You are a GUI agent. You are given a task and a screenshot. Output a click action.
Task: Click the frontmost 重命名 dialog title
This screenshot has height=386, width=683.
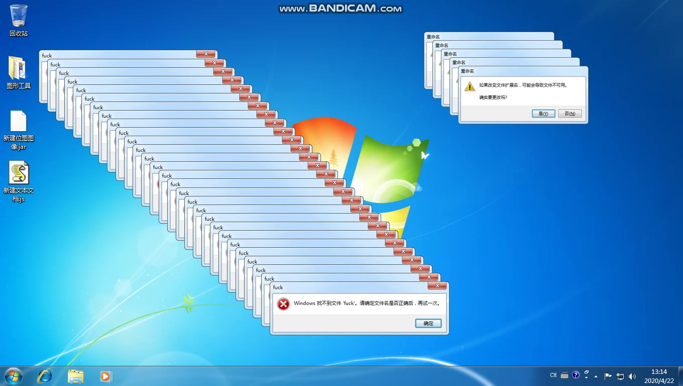tap(468, 71)
